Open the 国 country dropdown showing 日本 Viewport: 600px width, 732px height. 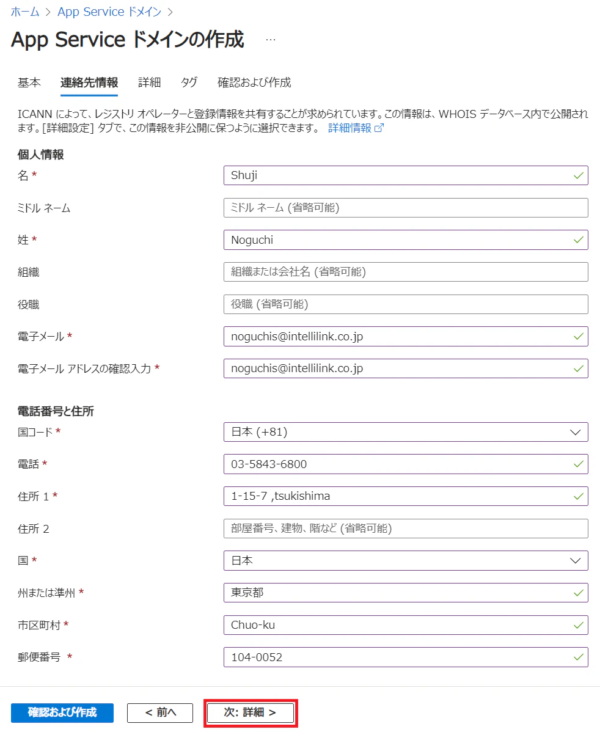point(405,560)
